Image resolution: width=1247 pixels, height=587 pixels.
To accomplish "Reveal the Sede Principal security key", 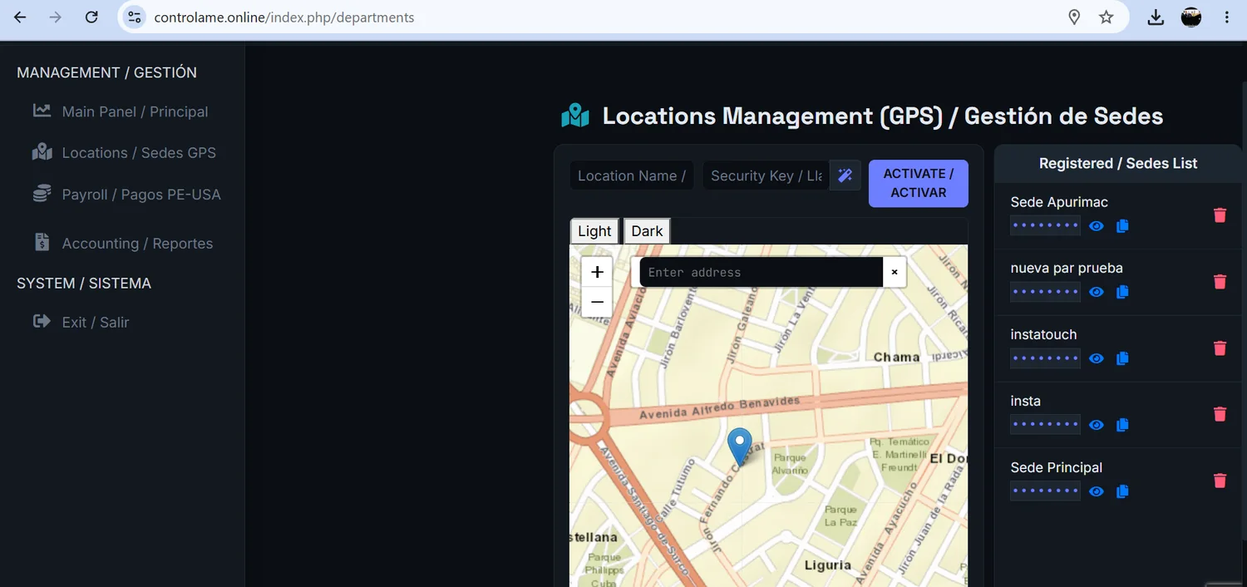I will 1097,491.
